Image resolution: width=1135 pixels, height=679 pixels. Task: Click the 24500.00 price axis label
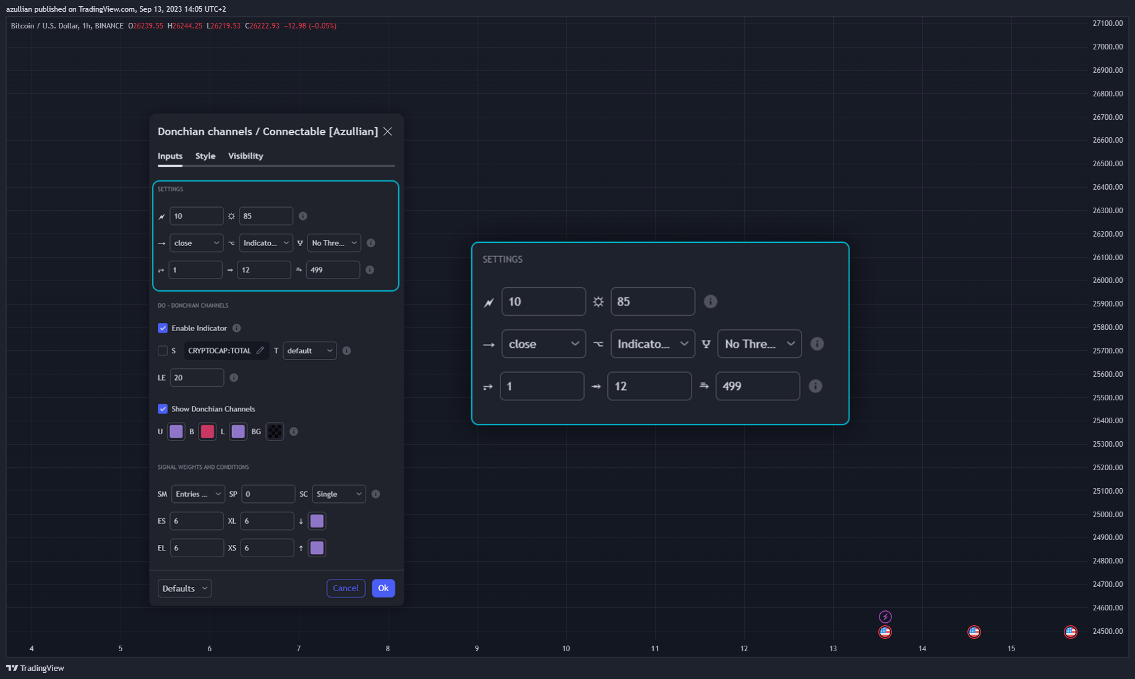tap(1108, 631)
